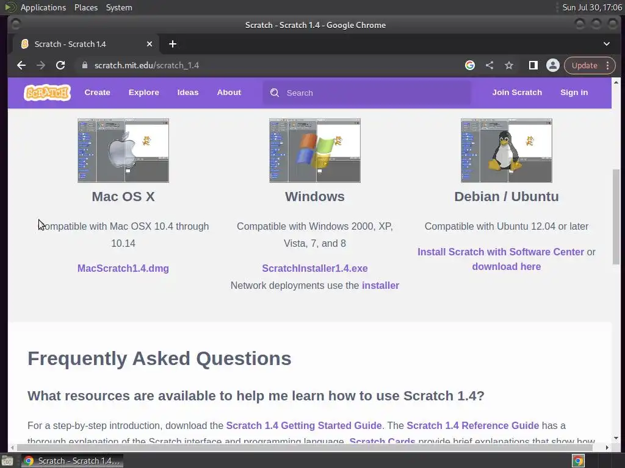Click the Mac OS X heading
The height and width of the screenshot is (468, 625).
[x=123, y=196]
